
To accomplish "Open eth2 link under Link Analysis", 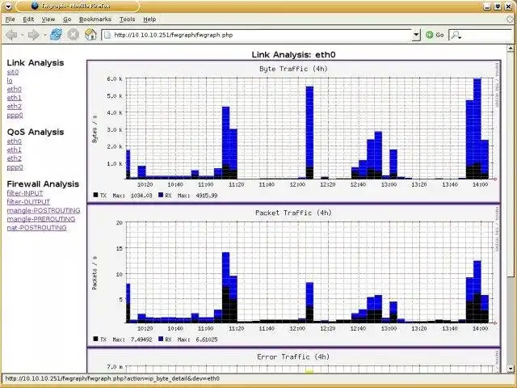I will 15,106.
